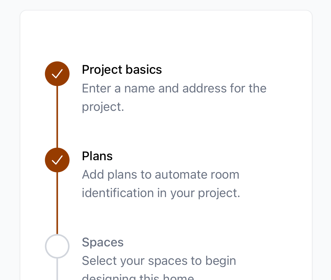Open the Project basics step title
The image size is (331, 280).
pyautogui.click(x=122, y=70)
